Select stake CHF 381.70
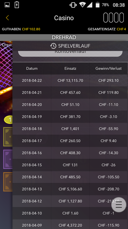128x229 pixels. pyautogui.click(x=70, y=117)
